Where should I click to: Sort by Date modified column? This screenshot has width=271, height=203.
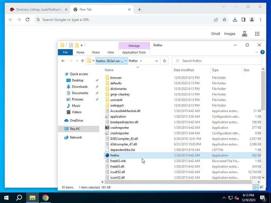tap(184, 70)
